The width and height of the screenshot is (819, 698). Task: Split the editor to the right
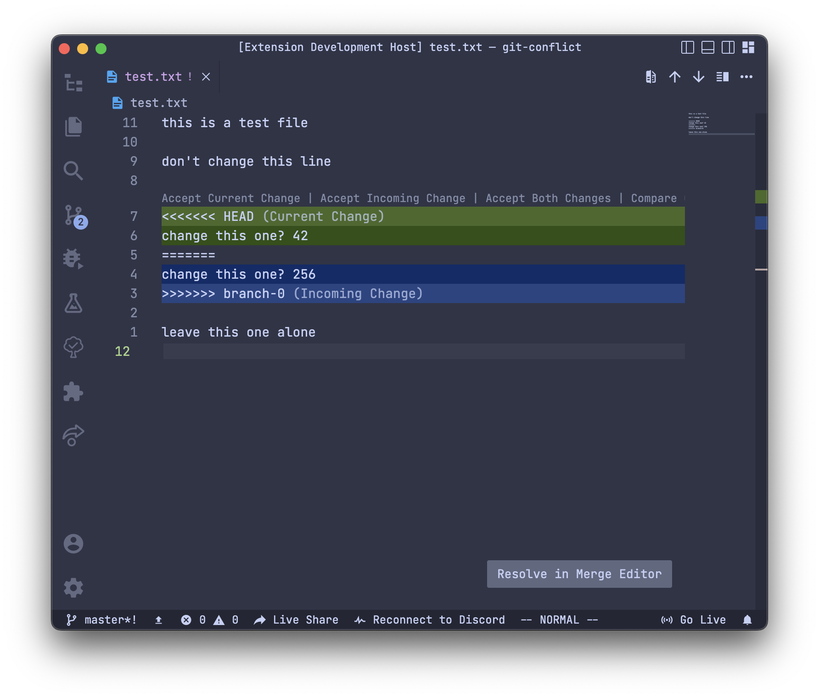coord(722,77)
